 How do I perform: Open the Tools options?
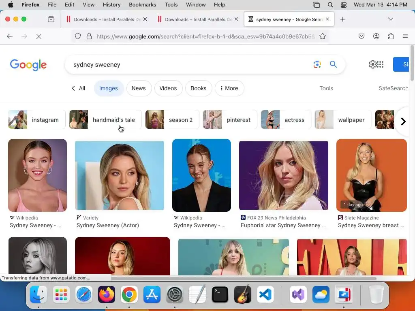(326, 88)
